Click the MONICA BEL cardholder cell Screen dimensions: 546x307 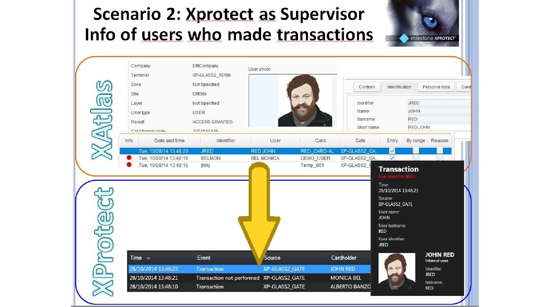coord(346,278)
